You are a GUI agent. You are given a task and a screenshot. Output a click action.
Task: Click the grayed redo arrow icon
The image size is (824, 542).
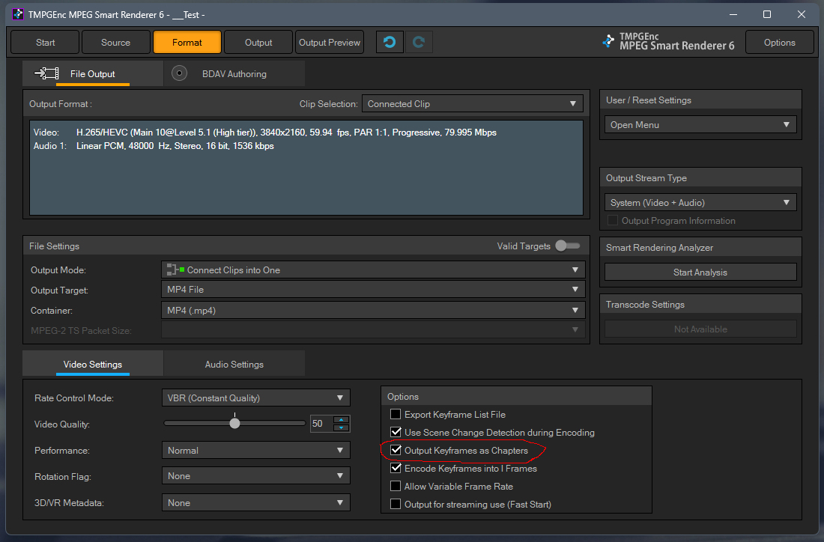[419, 42]
